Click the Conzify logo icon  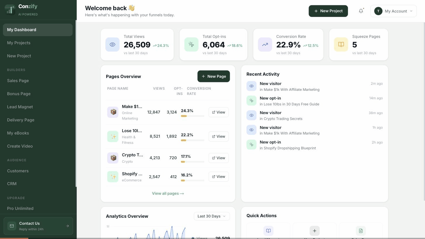click(x=10, y=9)
